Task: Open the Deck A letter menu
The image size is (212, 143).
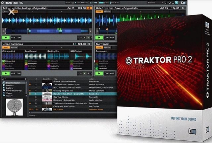Action: [x=89, y=8]
